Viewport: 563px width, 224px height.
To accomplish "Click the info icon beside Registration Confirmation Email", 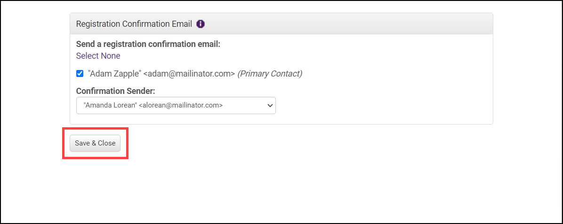I will (x=201, y=24).
